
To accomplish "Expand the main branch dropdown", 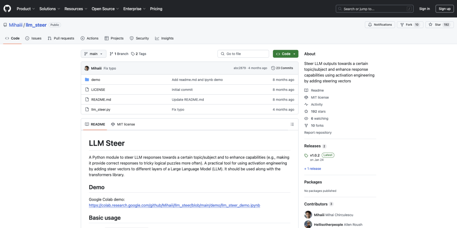I will pyautogui.click(x=93, y=54).
